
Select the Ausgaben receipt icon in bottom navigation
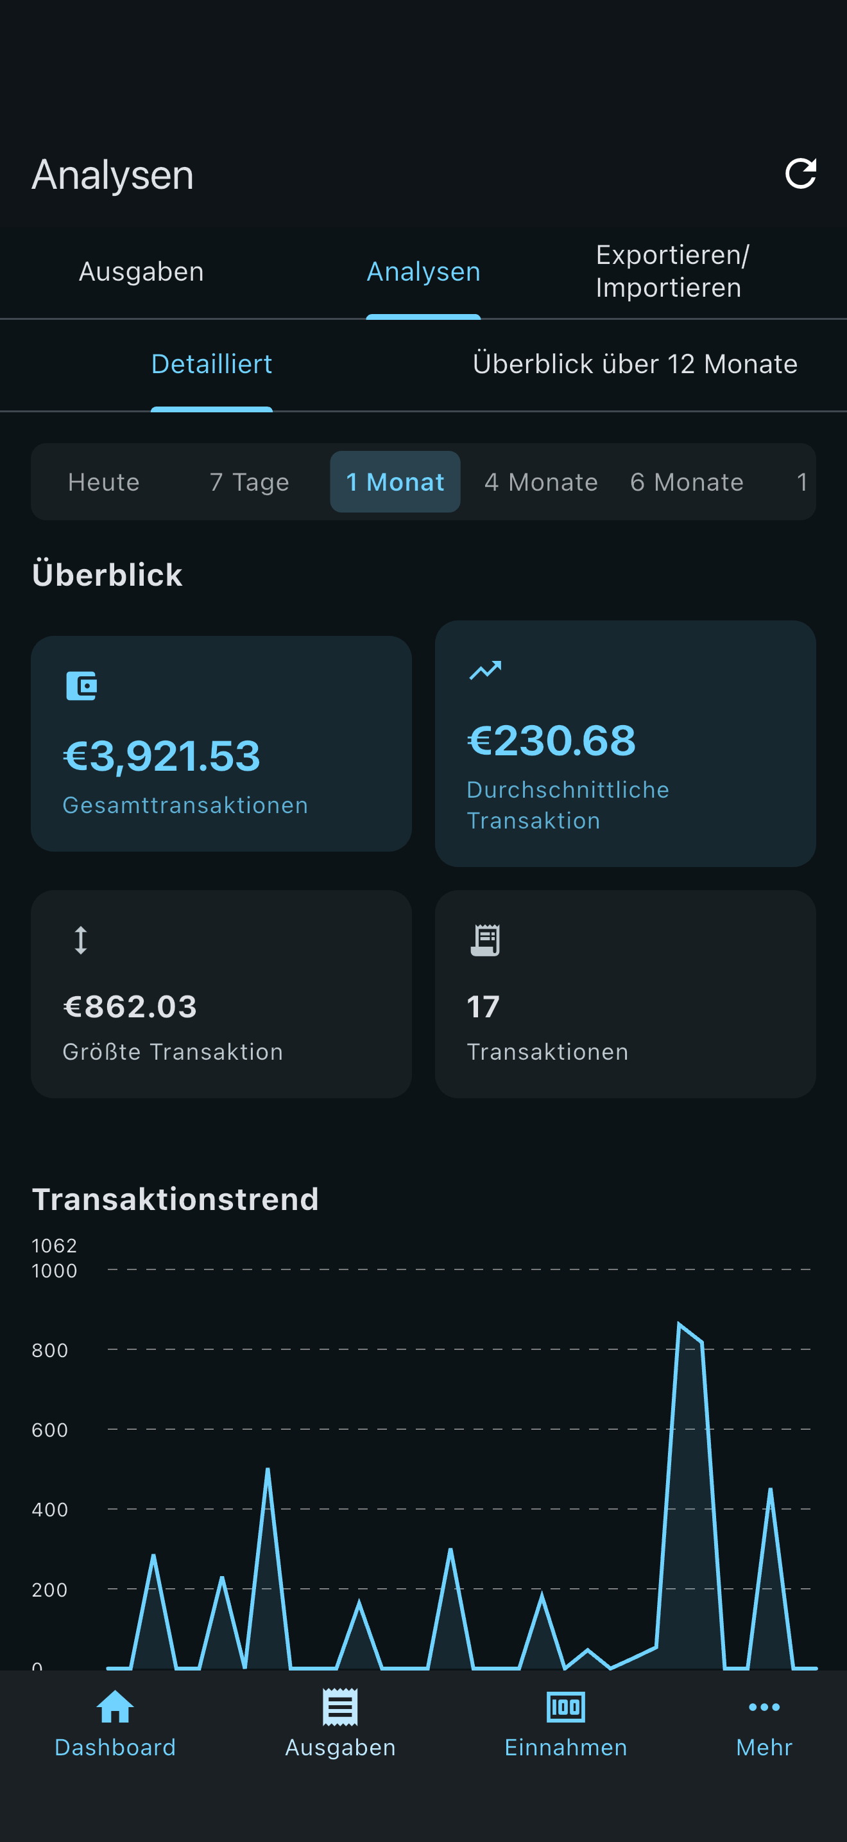point(340,1708)
